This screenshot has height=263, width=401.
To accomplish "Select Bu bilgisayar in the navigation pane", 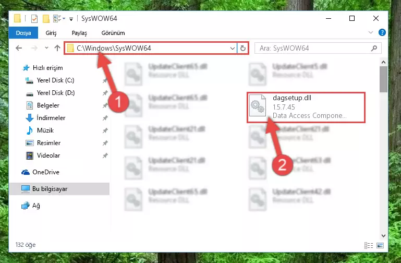I will pos(59,189).
